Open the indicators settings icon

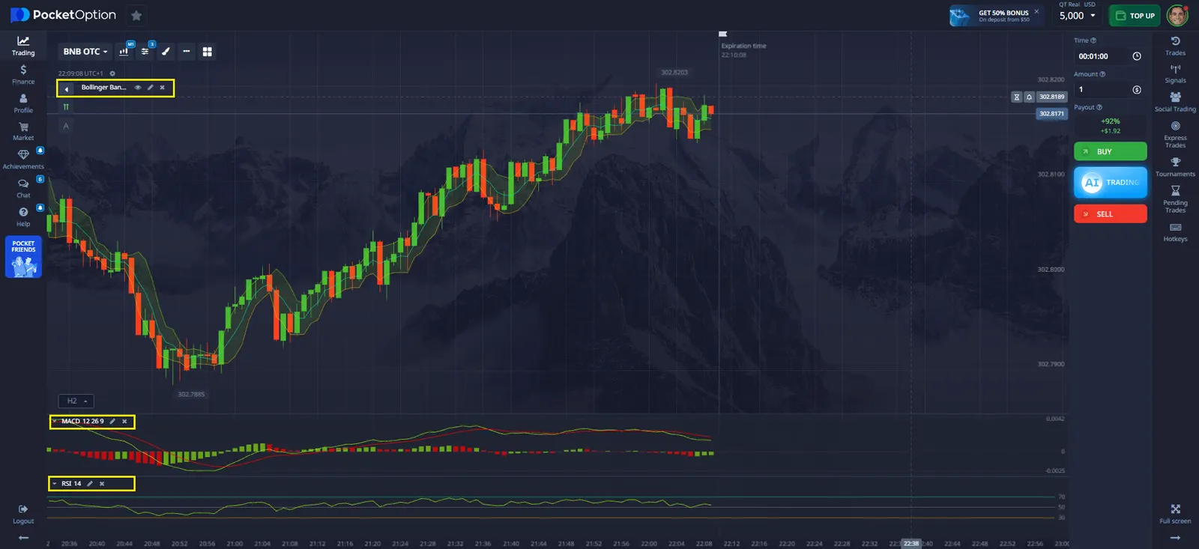pyautogui.click(x=145, y=52)
